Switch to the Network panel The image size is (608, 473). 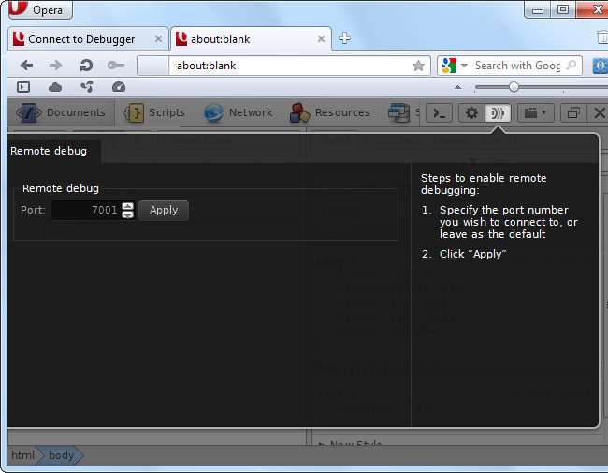[x=239, y=112]
